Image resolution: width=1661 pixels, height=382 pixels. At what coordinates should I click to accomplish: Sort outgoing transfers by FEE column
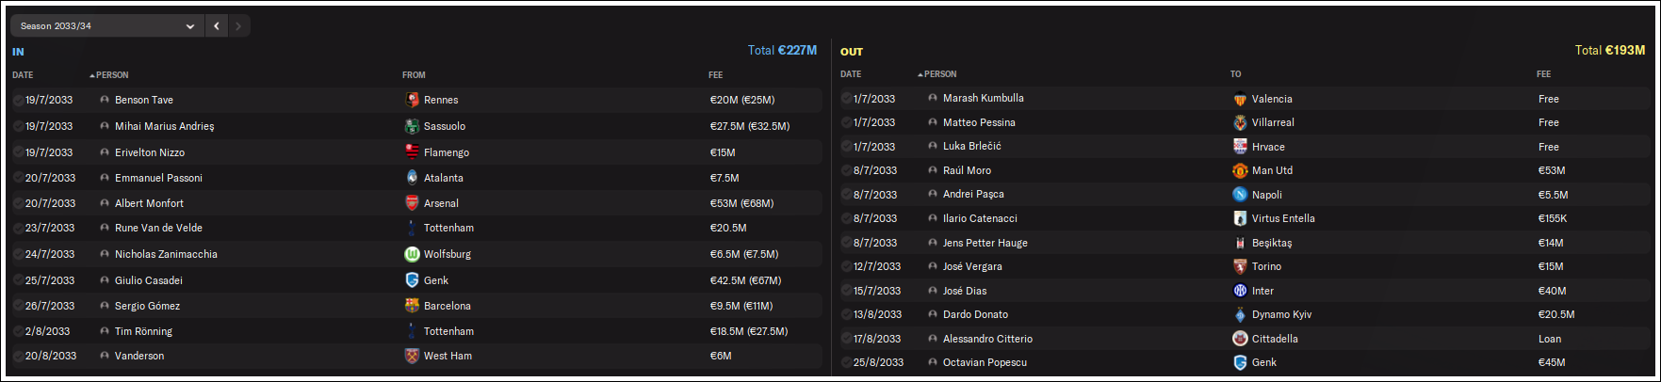1543,74
